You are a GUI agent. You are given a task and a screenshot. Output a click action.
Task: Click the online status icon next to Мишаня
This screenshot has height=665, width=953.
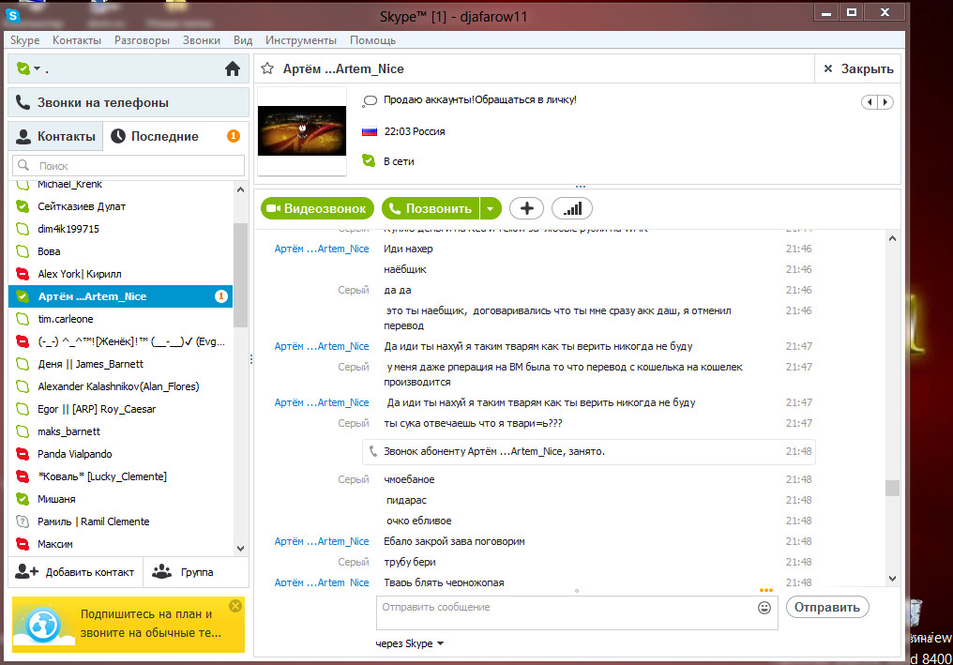(x=23, y=499)
